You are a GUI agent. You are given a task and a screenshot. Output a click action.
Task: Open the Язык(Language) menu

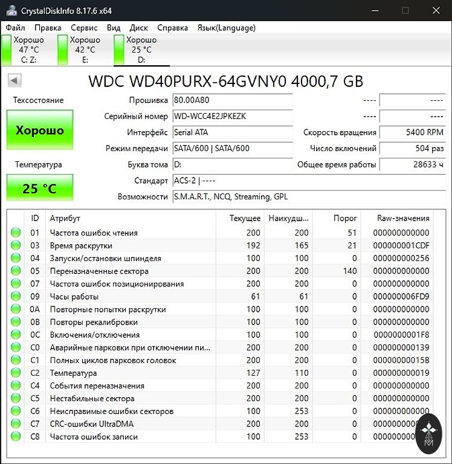pyautogui.click(x=226, y=28)
